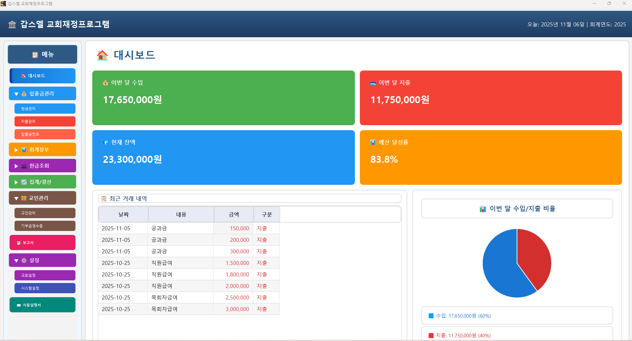Open 시스템설정 under 설정
The height and width of the screenshot is (341, 632).
[45, 288]
